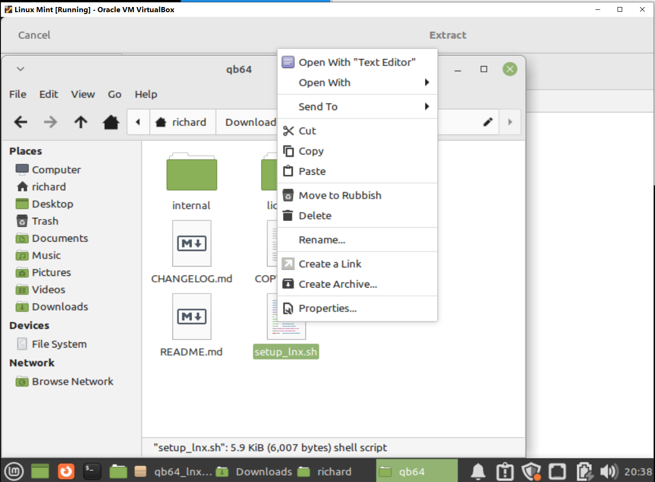Click the 20:38 clock
This screenshot has width=655, height=482.
pyautogui.click(x=638, y=471)
